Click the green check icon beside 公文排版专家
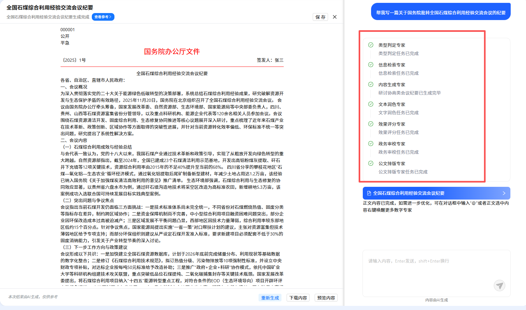The height and width of the screenshot is (310, 526). point(371,163)
